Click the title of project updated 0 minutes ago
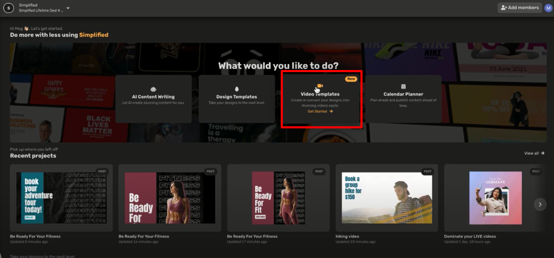Screen dimensions: 554x258 tap(35, 236)
